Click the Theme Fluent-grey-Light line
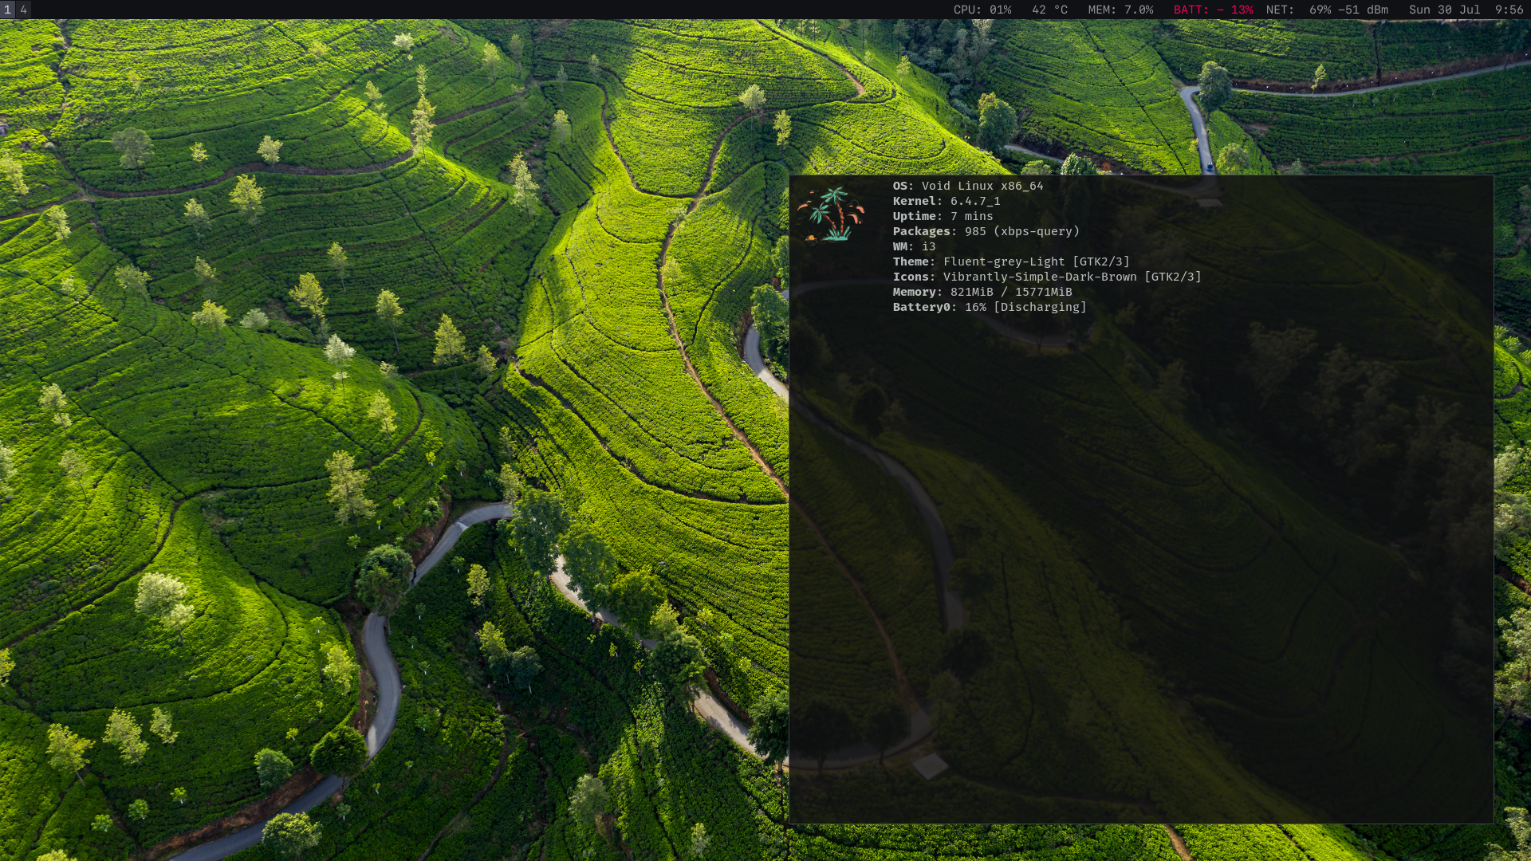This screenshot has width=1531, height=861. point(1010,261)
